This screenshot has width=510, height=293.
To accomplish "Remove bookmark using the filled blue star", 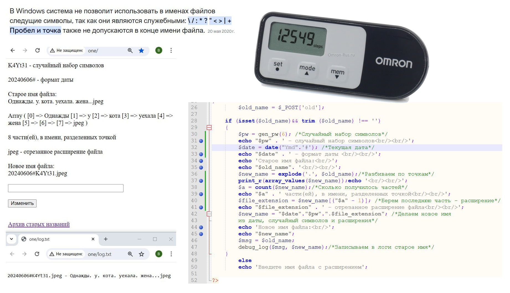I will pos(141,50).
